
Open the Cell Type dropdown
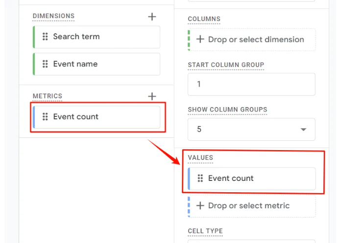tap(251, 241)
